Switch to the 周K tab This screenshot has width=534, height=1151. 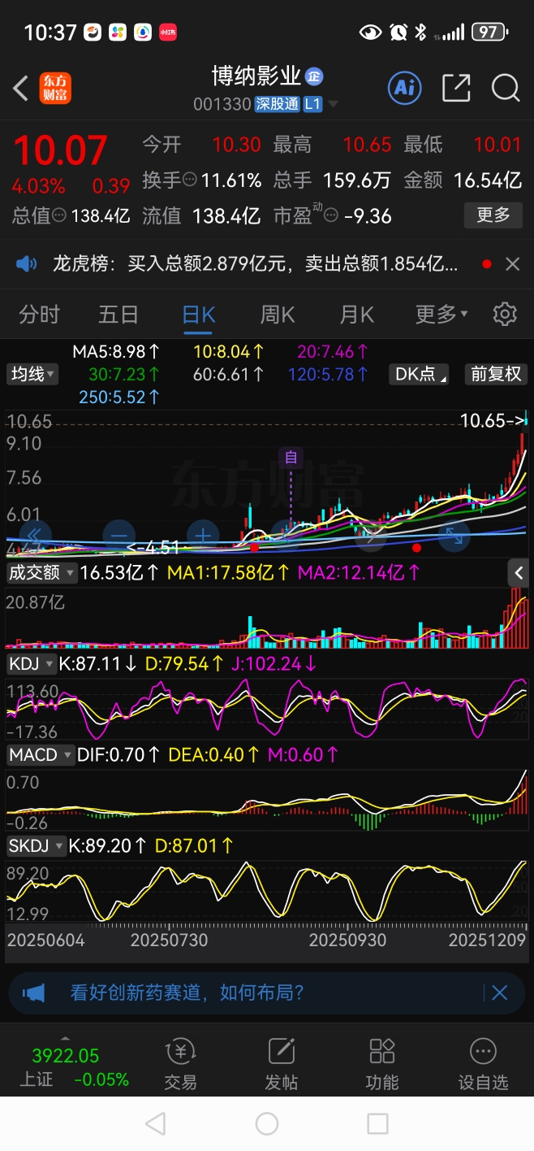click(x=278, y=314)
